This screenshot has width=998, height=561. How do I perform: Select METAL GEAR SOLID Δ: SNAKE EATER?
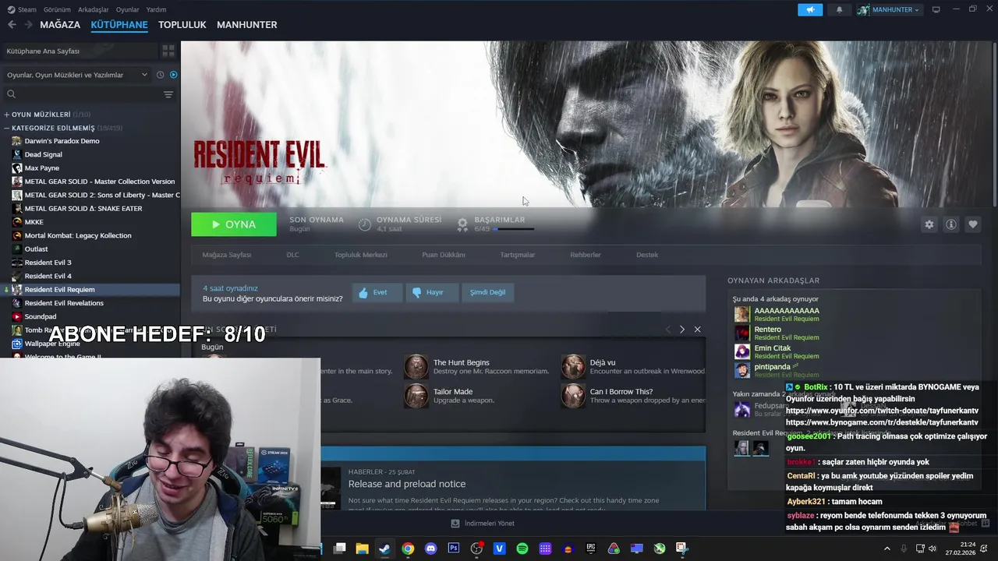83,208
